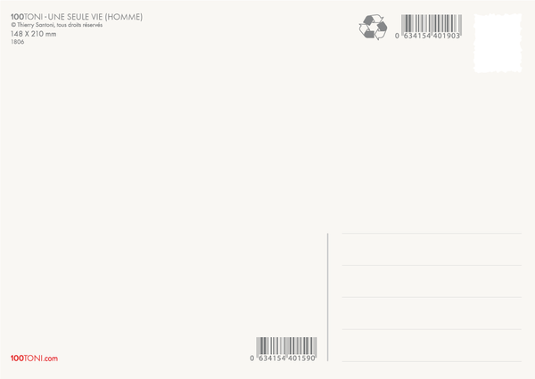This screenshot has width=535, height=379.
Task: Click the barcode beside the vertical divider
Action: tap(284, 346)
